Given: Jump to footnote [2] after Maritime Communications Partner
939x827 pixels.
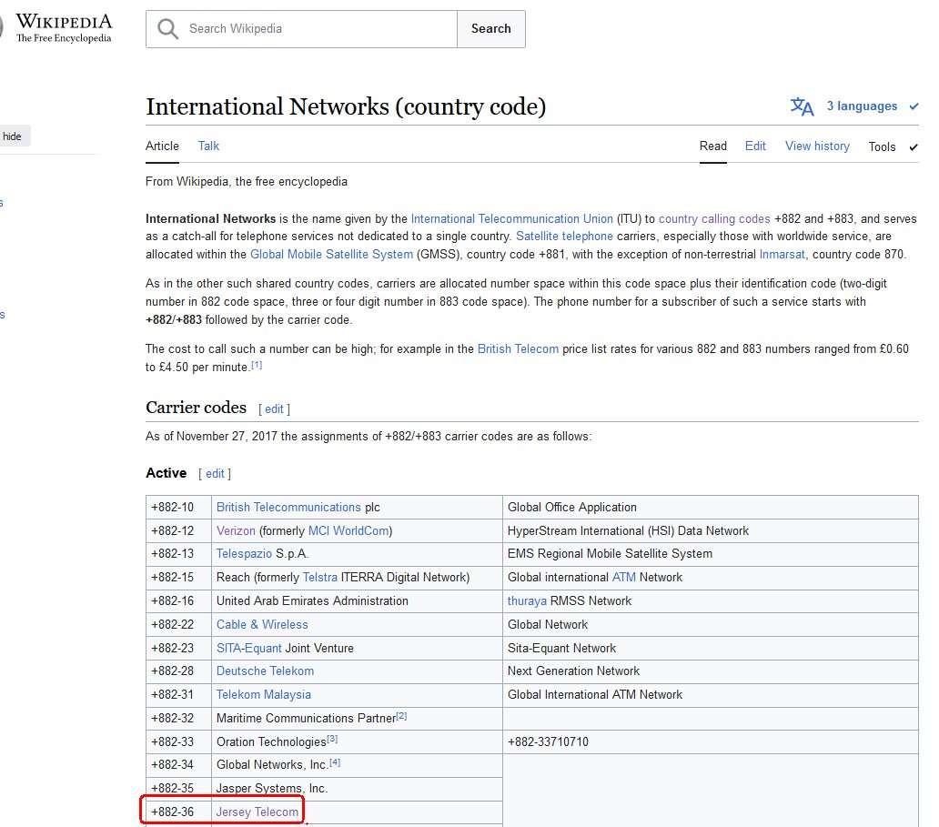Looking at the screenshot, I should pyautogui.click(x=401, y=716).
